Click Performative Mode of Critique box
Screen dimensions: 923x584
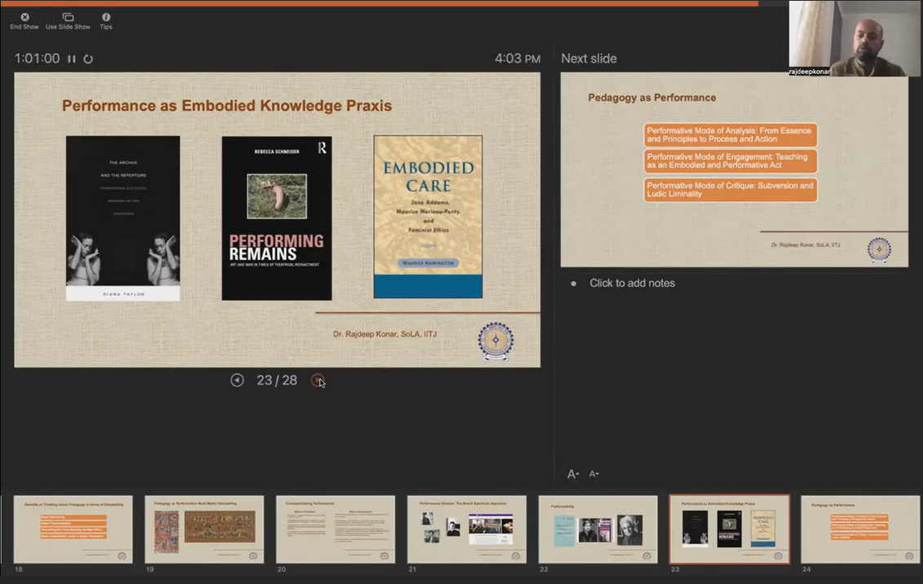pyautogui.click(x=730, y=189)
